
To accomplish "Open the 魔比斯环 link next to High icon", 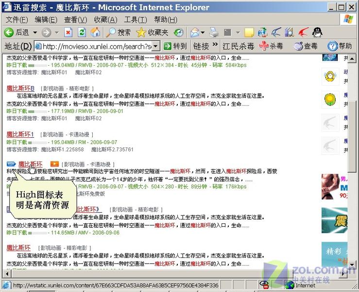I will coord(30,164).
